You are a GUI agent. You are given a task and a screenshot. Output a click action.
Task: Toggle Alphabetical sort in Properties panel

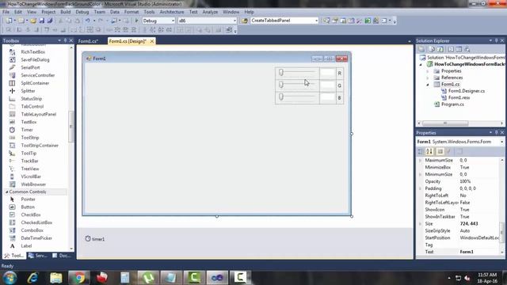(429, 151)
